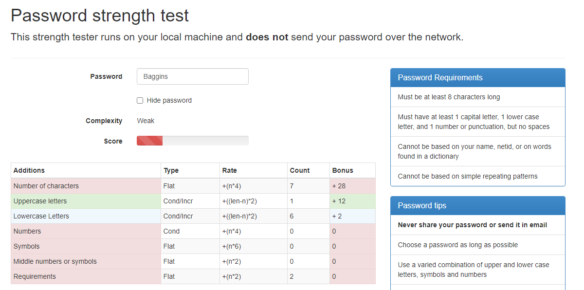The width and height of the screenshot is (584, 290).
Task: Click the Hide password label text
Action: 169,101
